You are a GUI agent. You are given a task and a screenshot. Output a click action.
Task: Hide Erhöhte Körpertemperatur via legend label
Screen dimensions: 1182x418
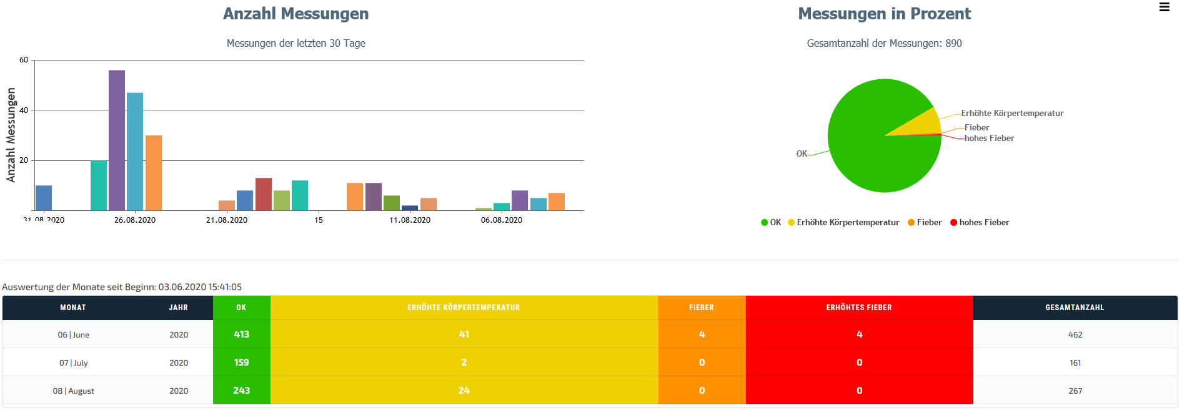click(848, 223)
